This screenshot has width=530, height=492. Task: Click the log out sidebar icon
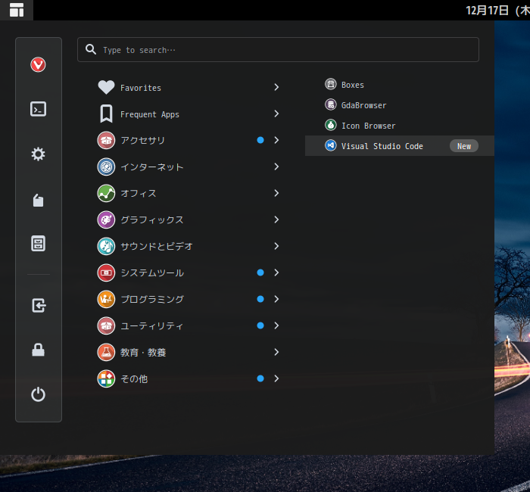(x=39, y=305)
